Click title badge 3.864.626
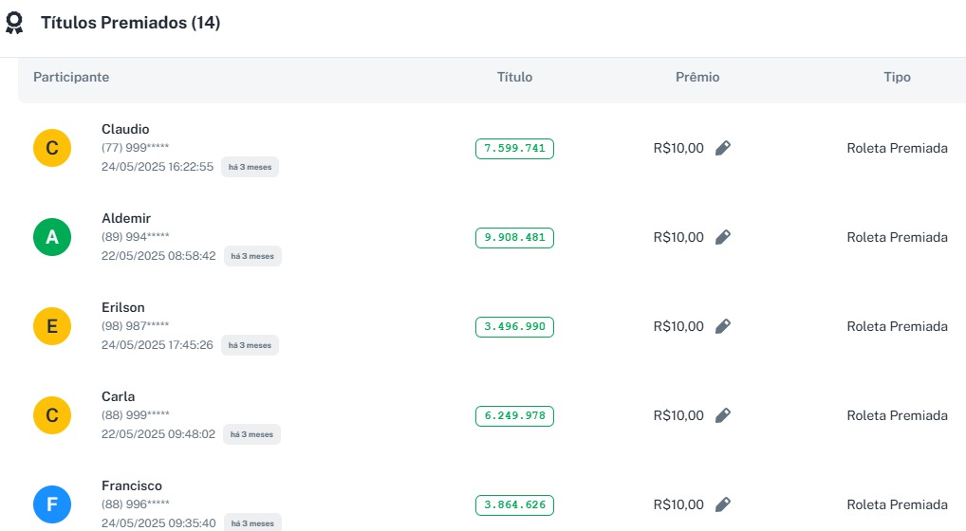This screenshot has width=966, height=531. 514,504
